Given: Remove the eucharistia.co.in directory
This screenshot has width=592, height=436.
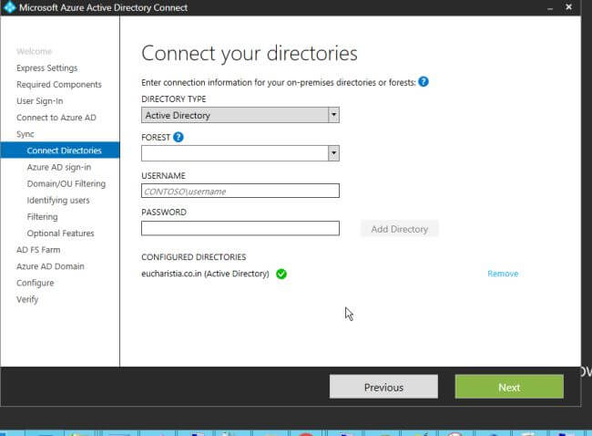Looking at the screenshot, I should tap(503, 274).
